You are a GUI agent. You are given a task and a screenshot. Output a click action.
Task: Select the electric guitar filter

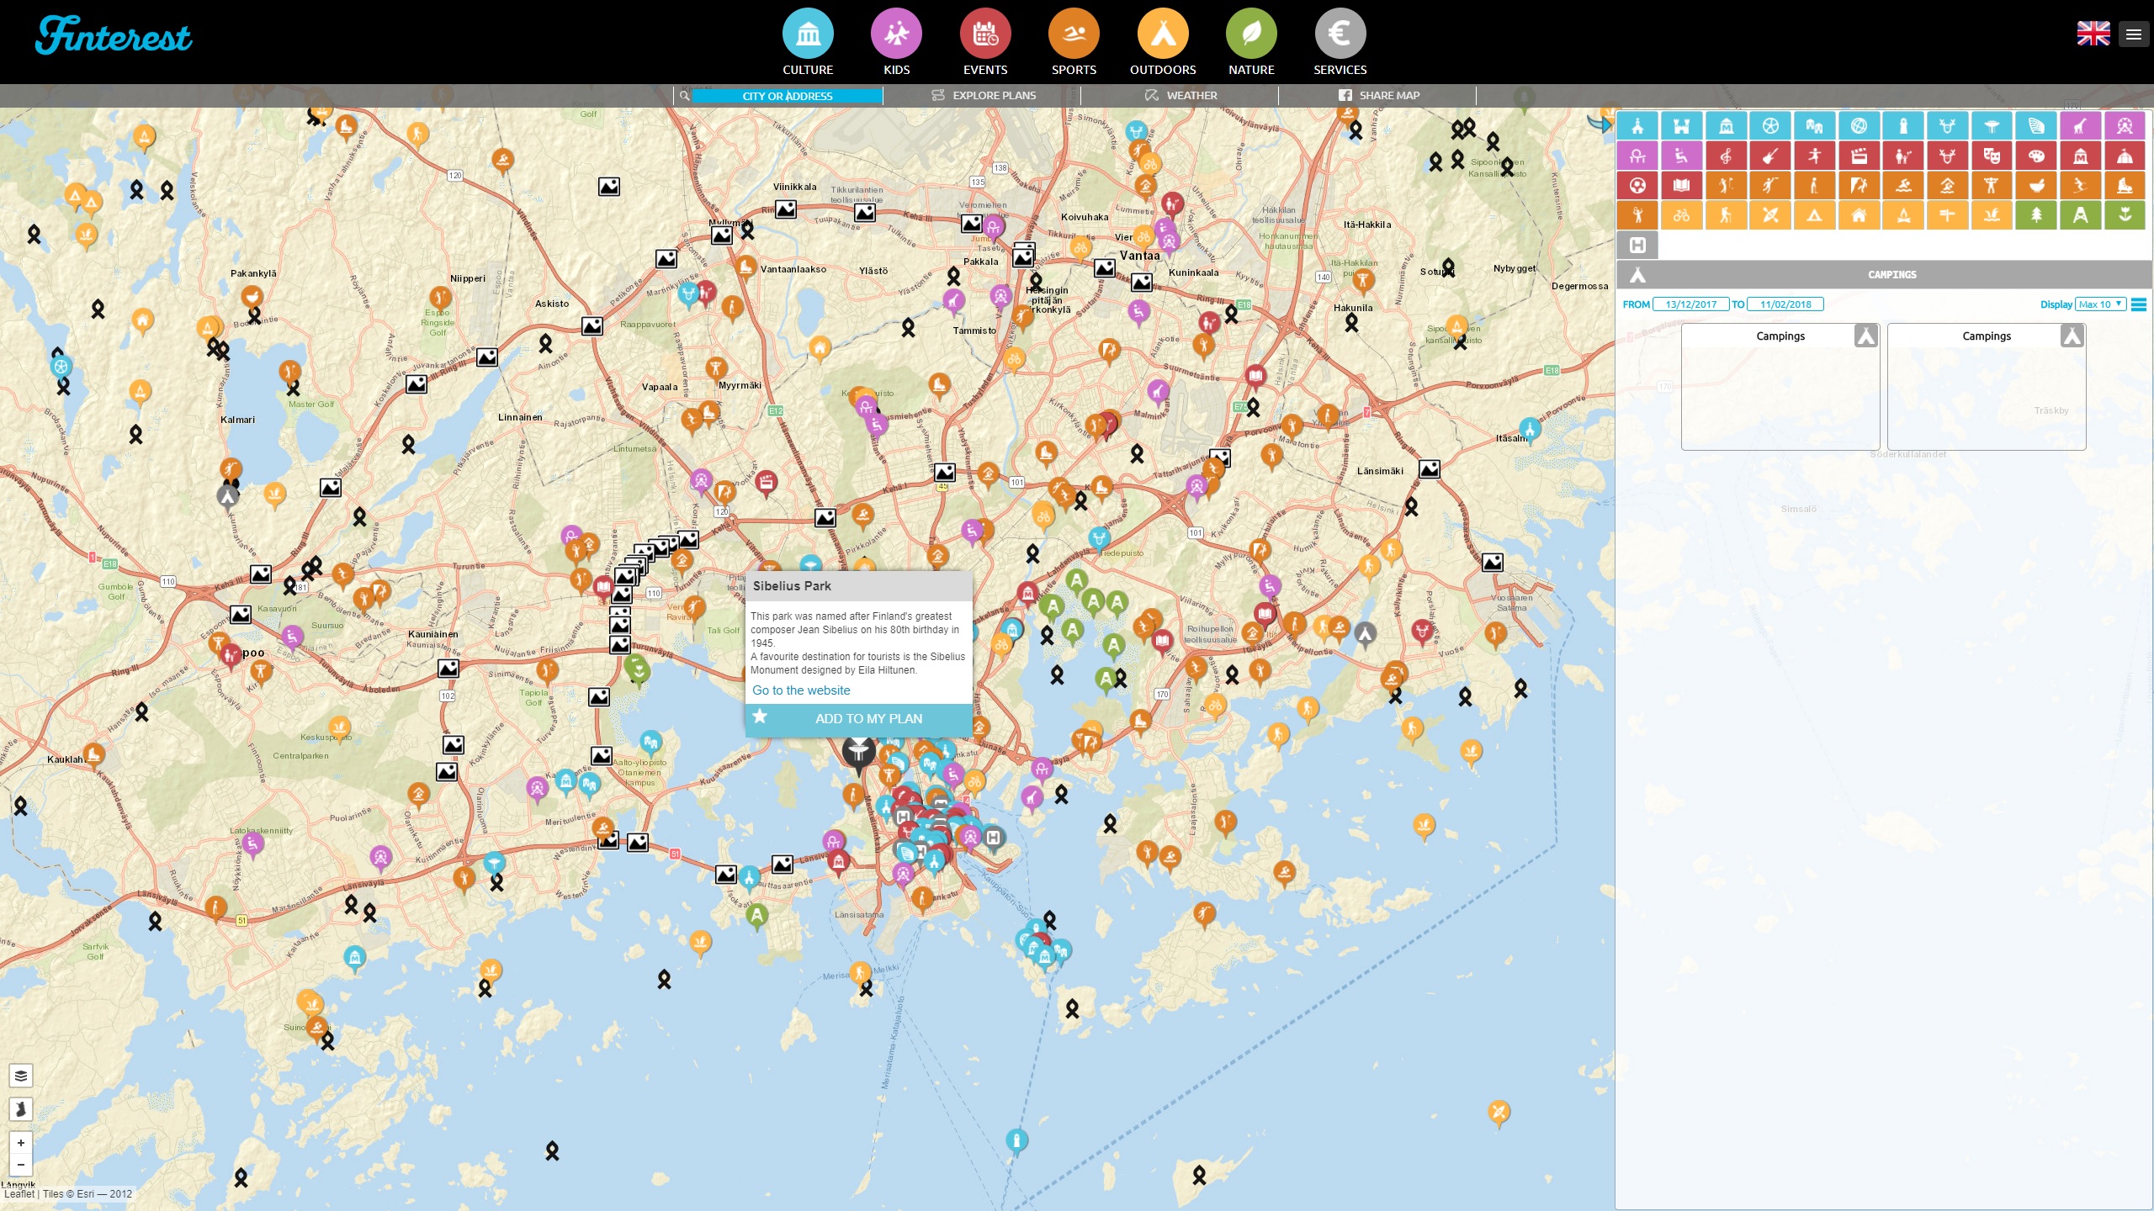tap(1770, 155)
